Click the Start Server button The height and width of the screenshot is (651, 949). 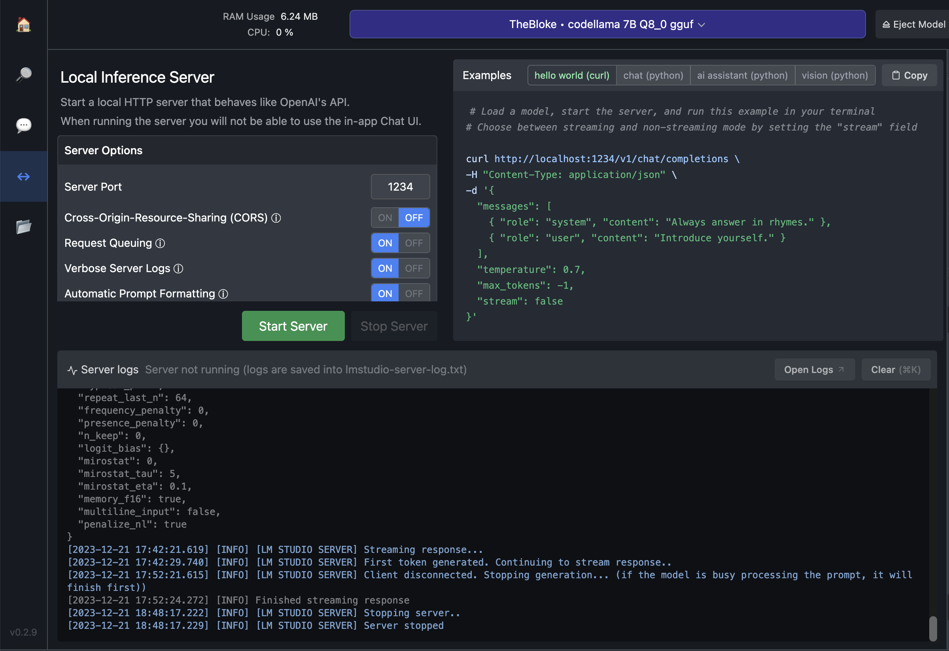click(293, 326)
